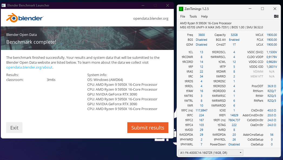Click the 'OS: Windows (AMD64)' system info line
283x160 pixels.
point(105,80)
